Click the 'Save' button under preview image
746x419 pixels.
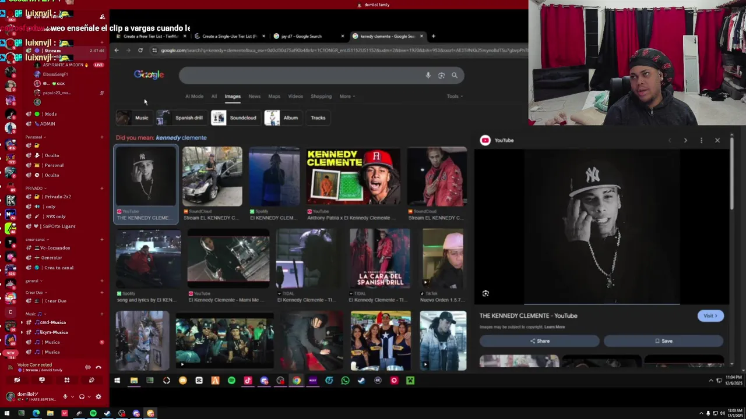pos(663,341)
